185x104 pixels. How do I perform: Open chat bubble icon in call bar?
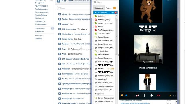[127, 96]
